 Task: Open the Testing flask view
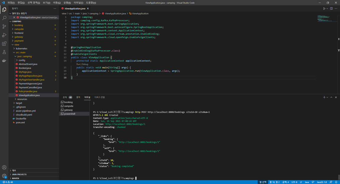tap(4, 52)
